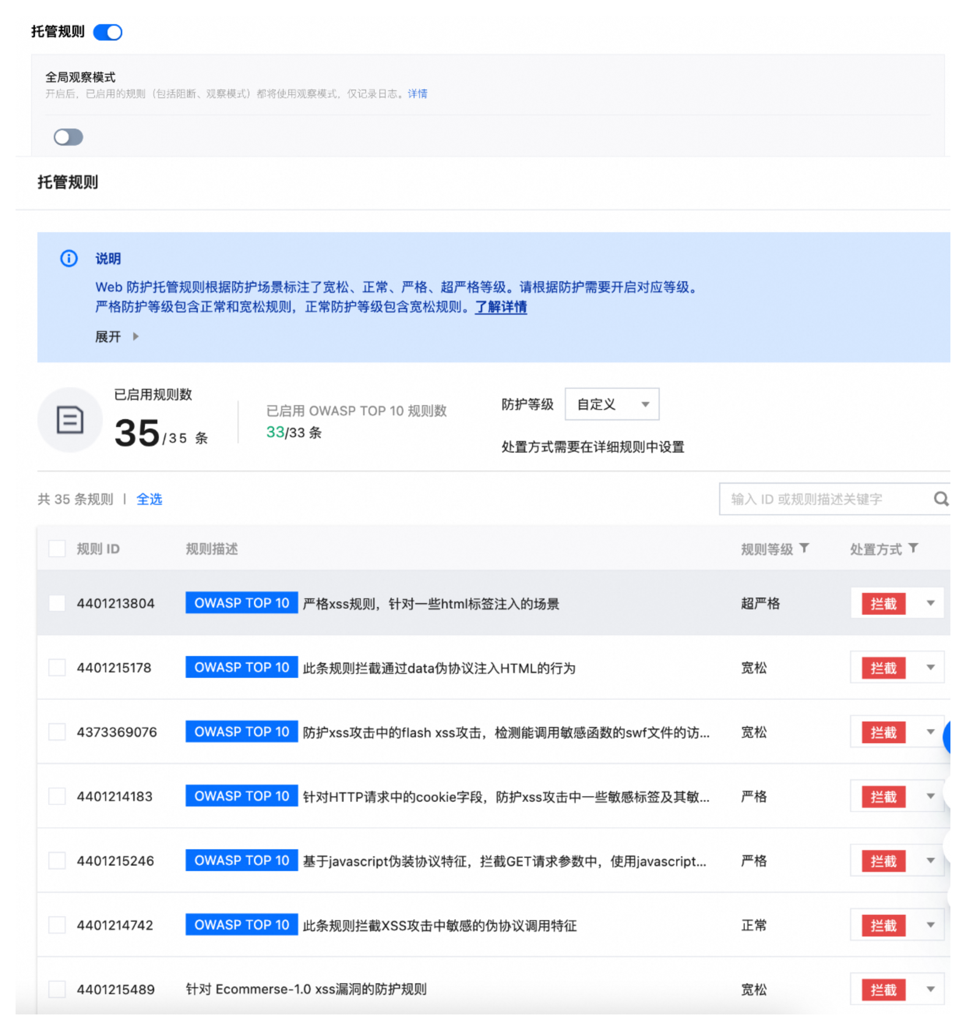Click the info icon beside 说明

click(x=69, y=258)
